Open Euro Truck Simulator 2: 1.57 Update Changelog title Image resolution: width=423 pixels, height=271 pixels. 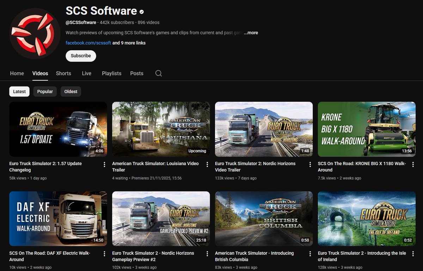coord(45,167)
